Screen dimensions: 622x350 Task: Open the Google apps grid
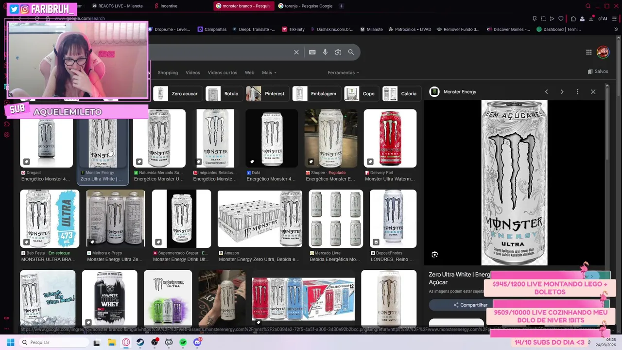click(x=588, y=52)
